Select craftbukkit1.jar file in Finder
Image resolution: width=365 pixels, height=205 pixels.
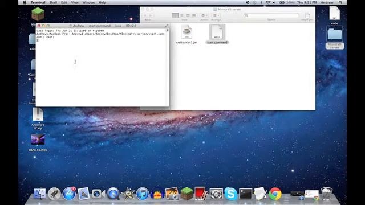coord(186,34)
